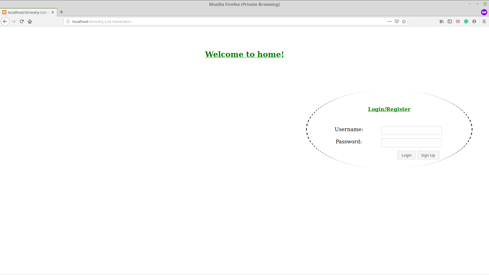Reload the current page

tap(22, 21)
